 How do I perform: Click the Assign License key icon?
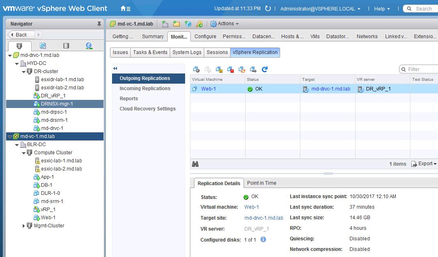click(199, 24)
